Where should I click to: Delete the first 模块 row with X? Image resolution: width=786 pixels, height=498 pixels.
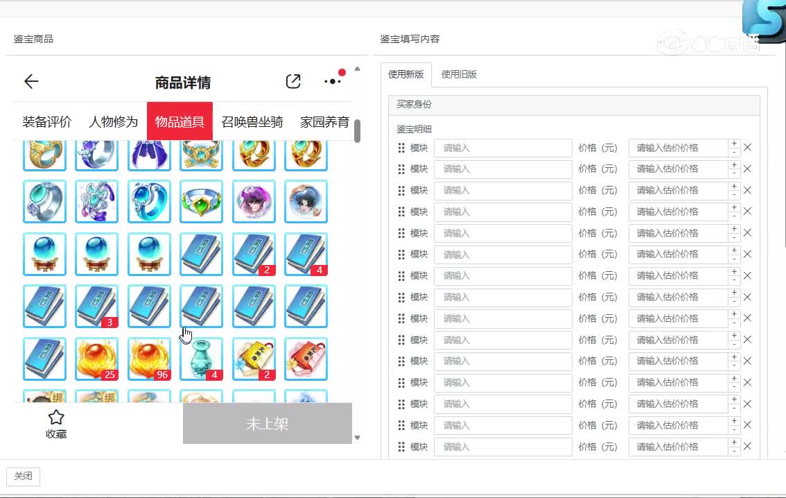pyautogui.click(x=747, y=148)
